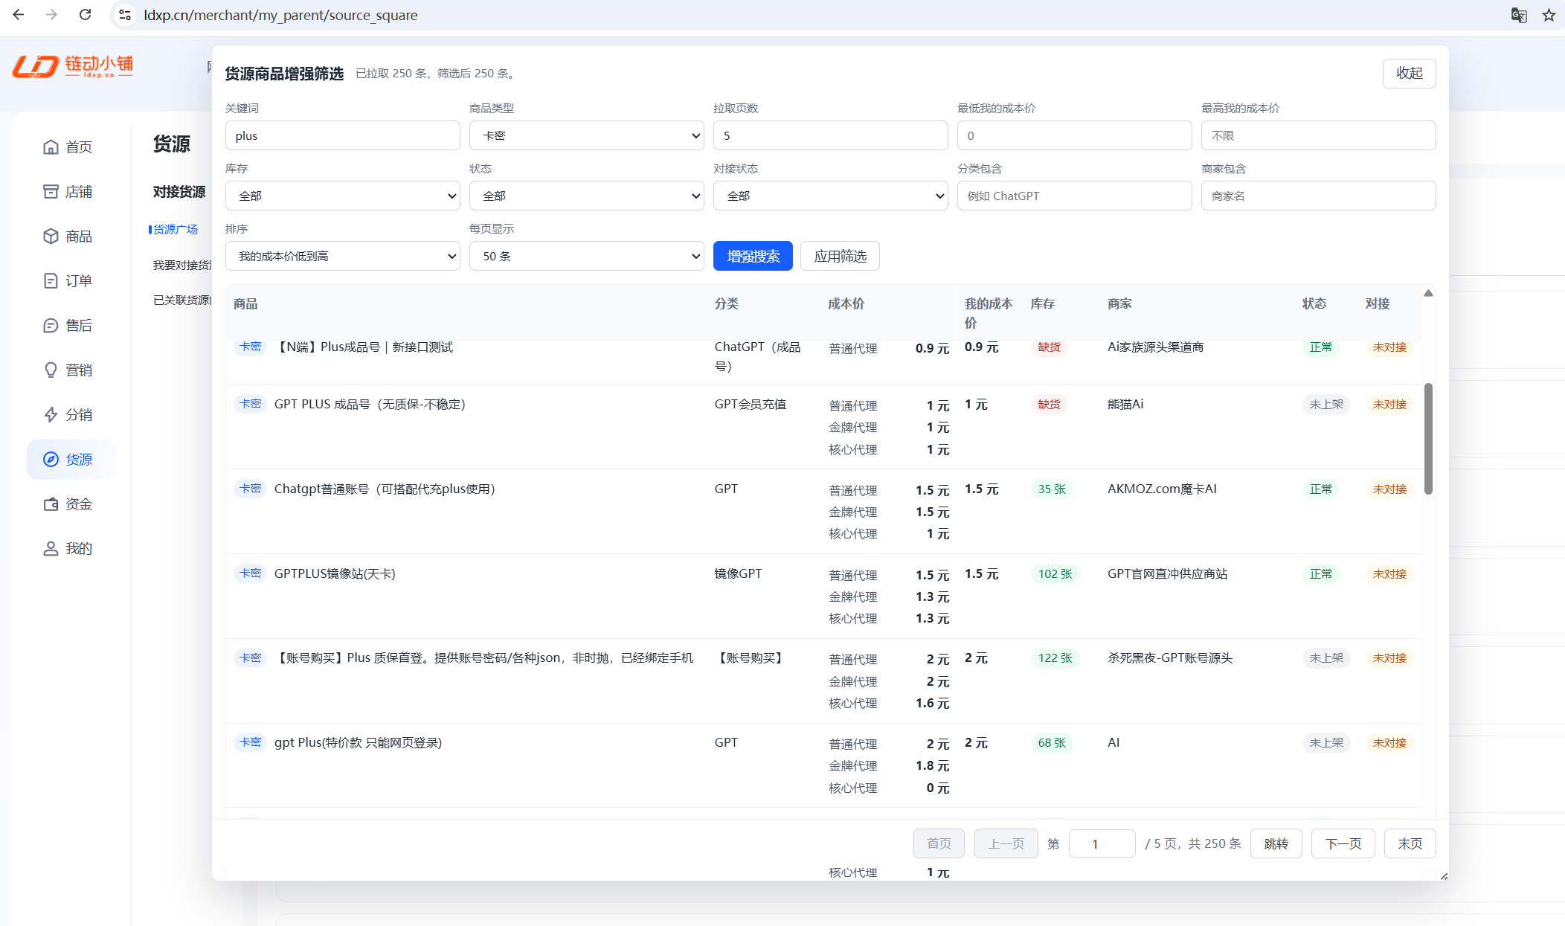
Task: Open the 每页显示 dropdown
Action: pos(586,256)
